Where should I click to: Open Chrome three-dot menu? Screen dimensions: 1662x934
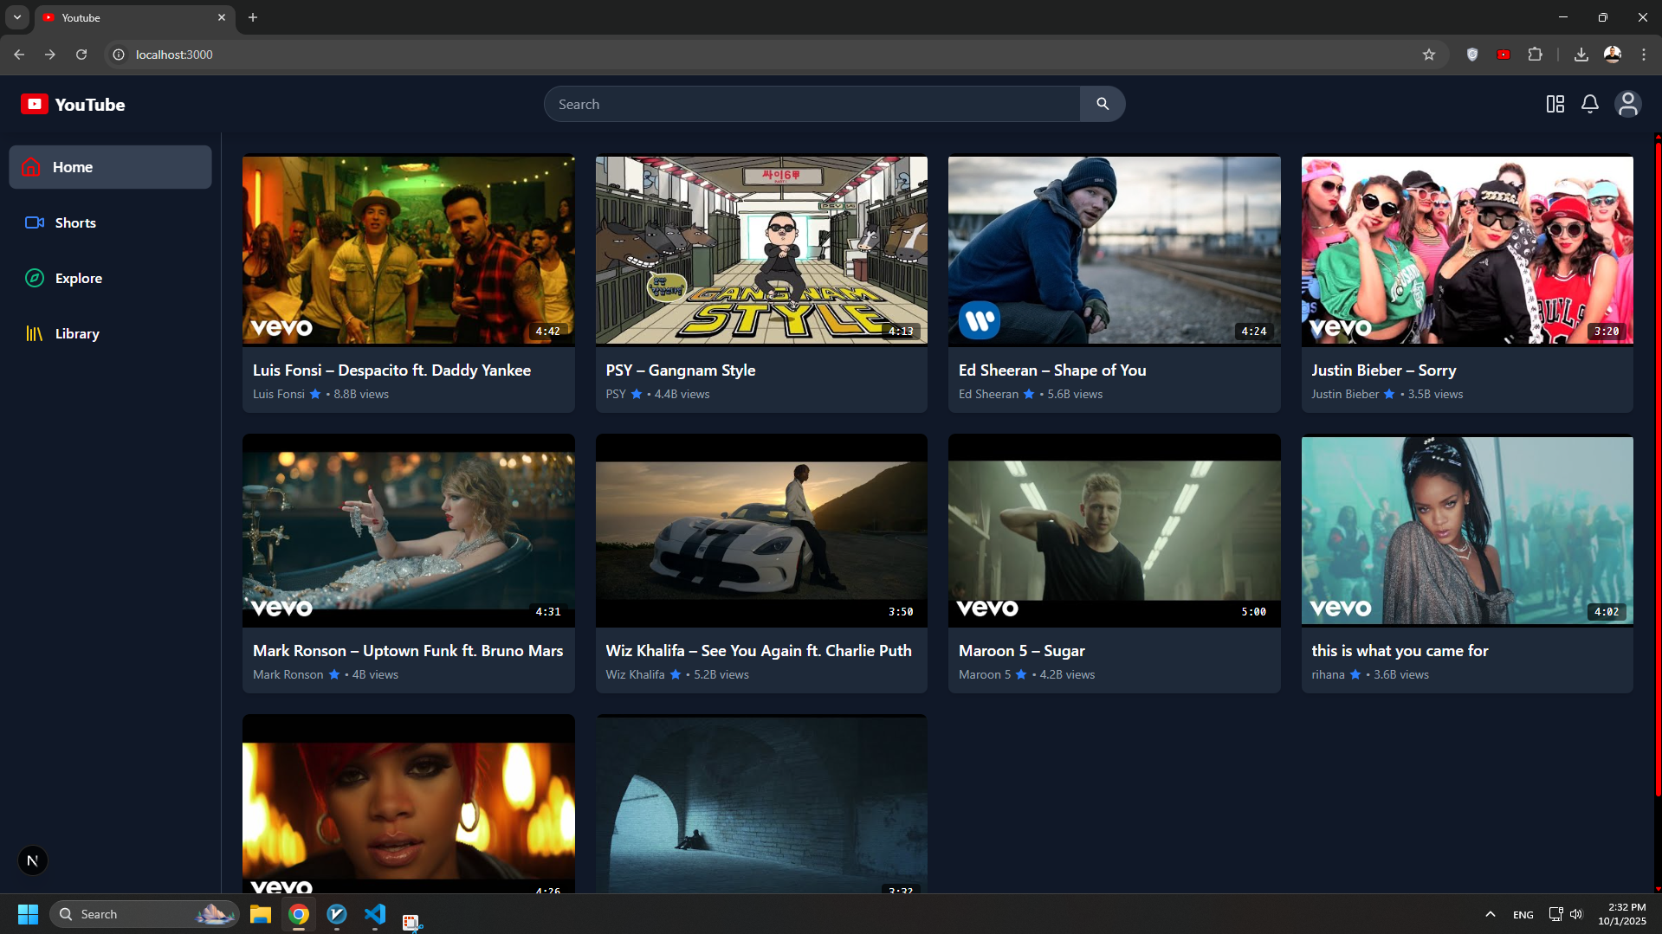click(x=1643, y=55)
